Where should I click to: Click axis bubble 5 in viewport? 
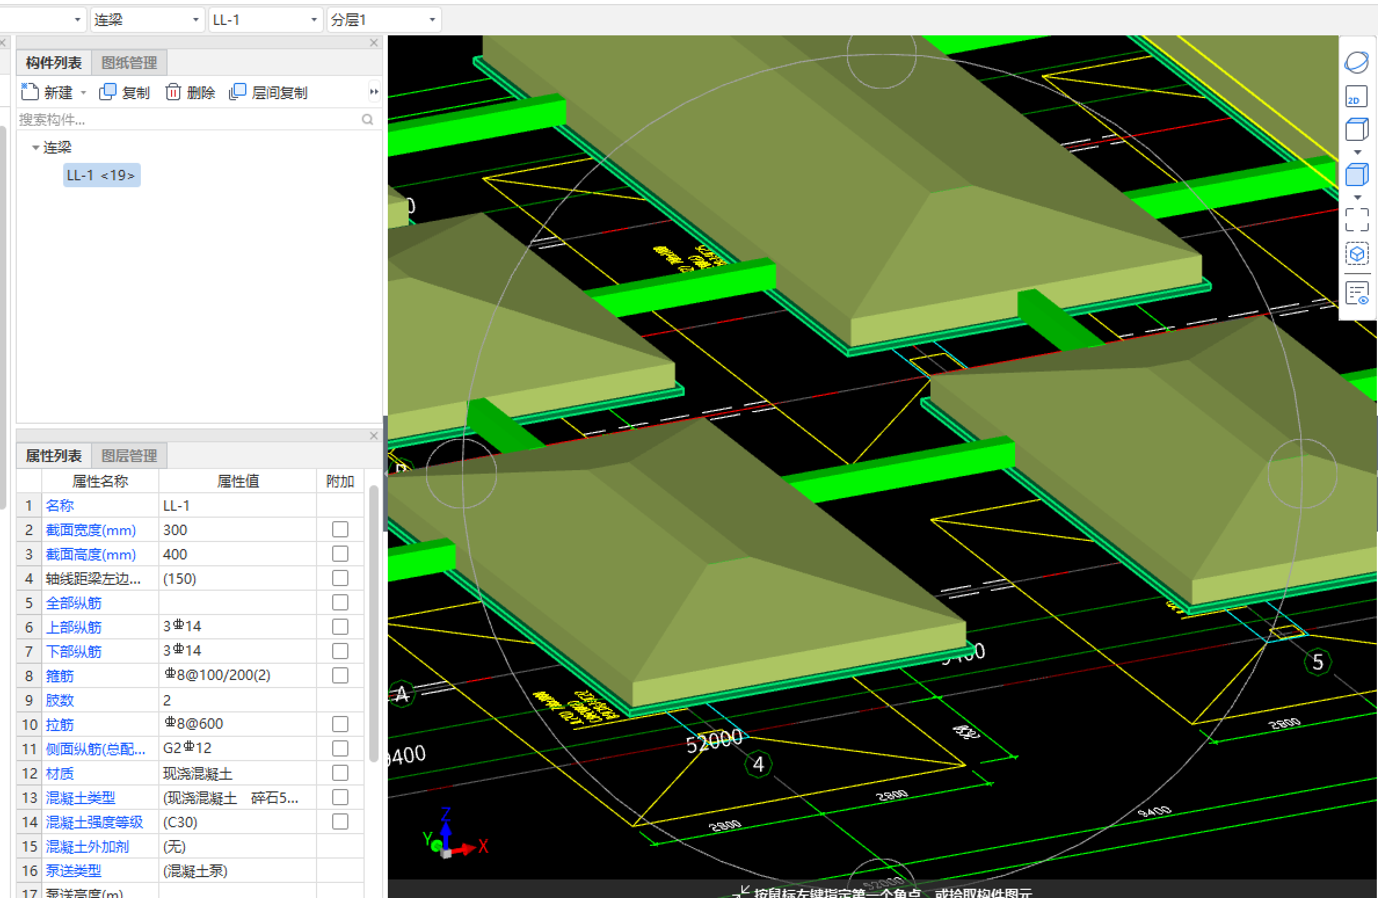point(1318,662)
